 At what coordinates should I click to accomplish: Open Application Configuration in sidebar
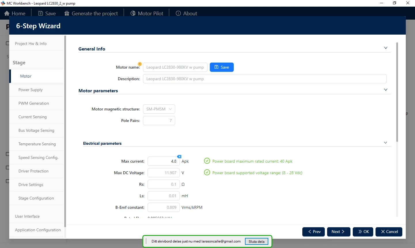tap(36, 230)
